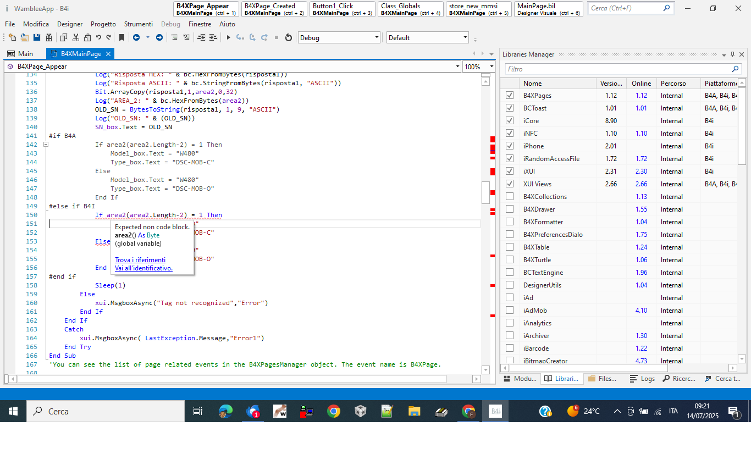Image resolution: width=751 pixels, height=476 pixels.
Task: Expand the B4XPage_Appear sub selector dropdown
Action: point(457,67)
